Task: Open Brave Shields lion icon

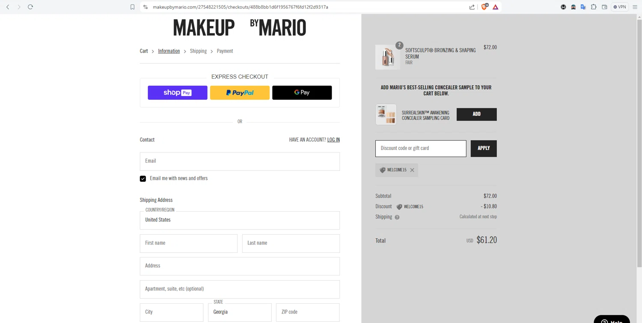Action: tap(484, 7)
